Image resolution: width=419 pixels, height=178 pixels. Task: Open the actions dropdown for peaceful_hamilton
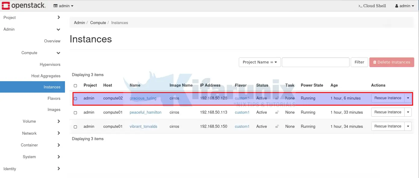tap(408, 112)
